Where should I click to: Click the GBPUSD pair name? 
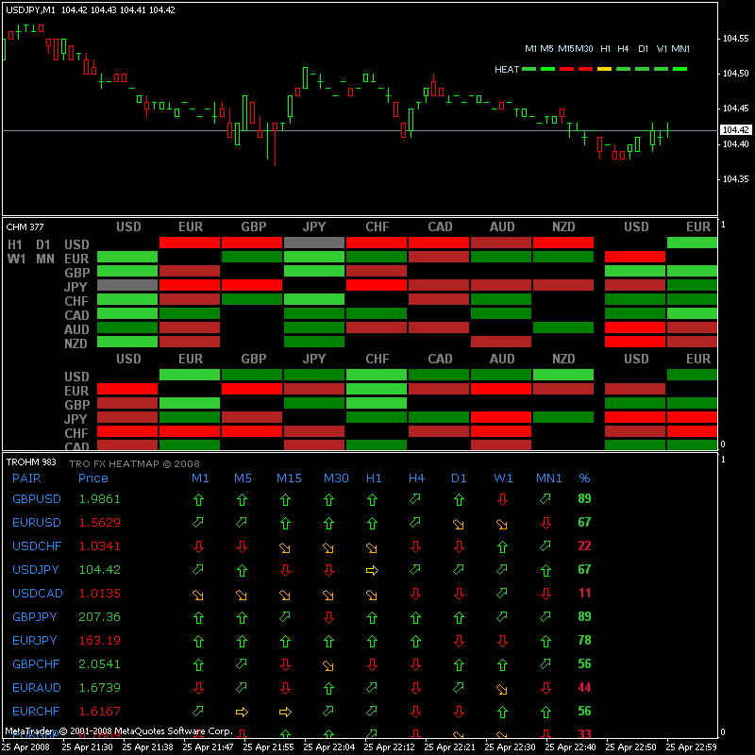[x=37, y=499]
